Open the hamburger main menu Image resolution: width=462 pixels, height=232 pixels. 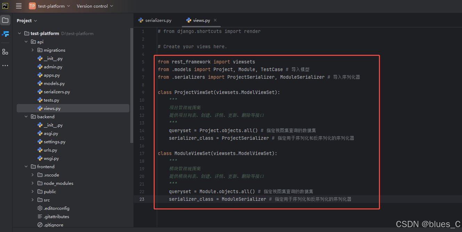(x=19, y=6)
